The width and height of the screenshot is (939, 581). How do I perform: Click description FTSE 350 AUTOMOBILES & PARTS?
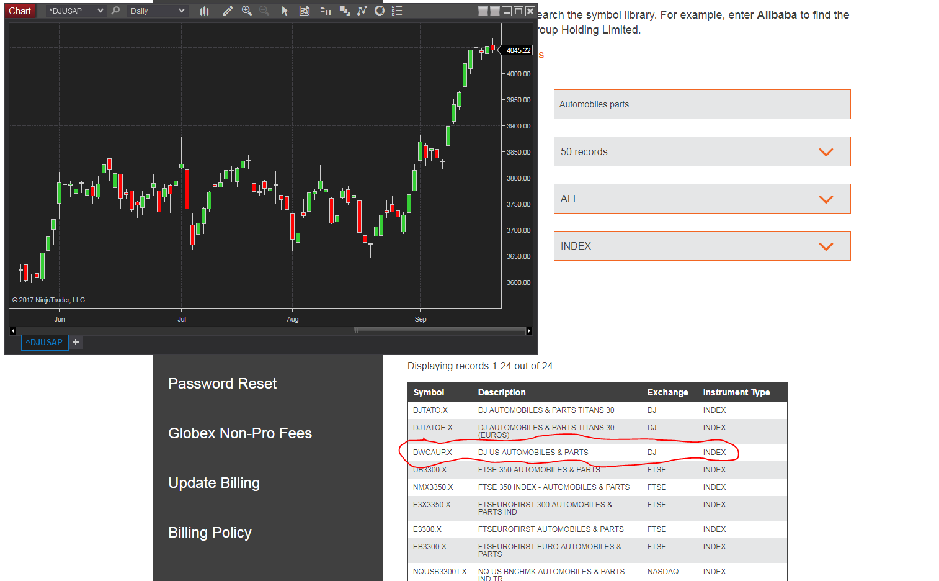click(x=539, y=470)
